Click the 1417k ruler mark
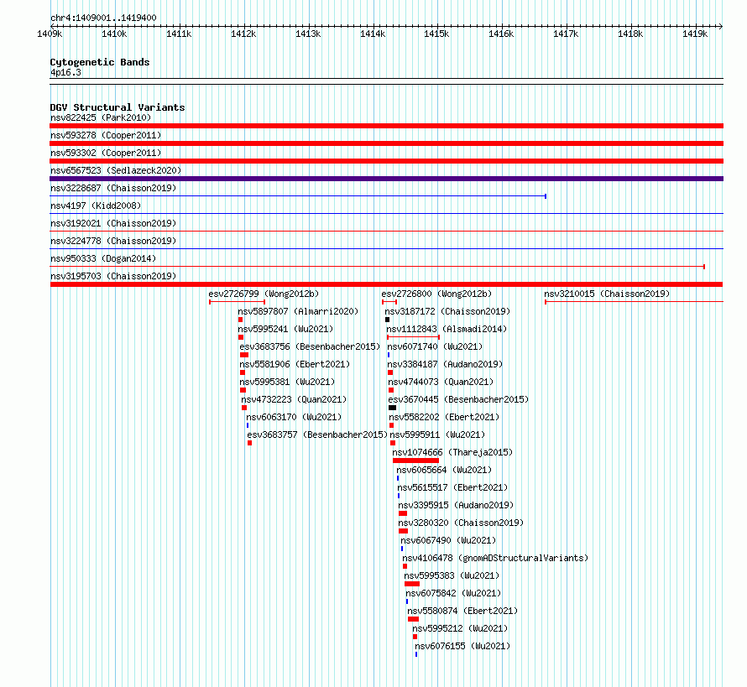Viewport: 747px width, 687px height. (x=566, y=34)
